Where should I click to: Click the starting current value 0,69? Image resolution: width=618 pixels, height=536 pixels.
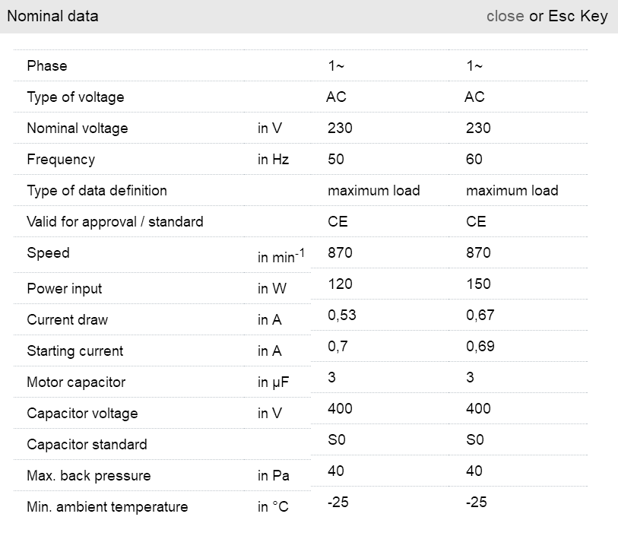point(480,347)
